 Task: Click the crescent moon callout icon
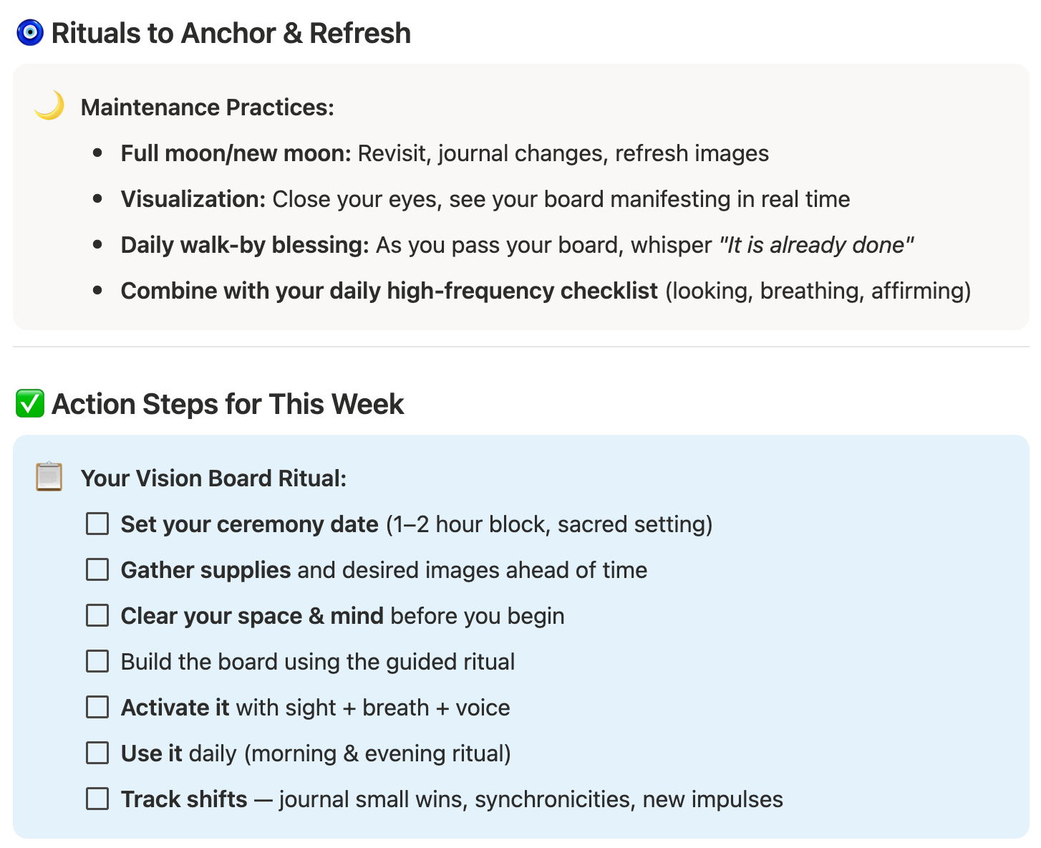pyautogui.click(x=49, y=106)
